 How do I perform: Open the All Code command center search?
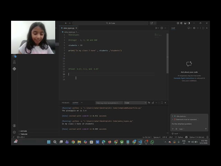point(110,23)
